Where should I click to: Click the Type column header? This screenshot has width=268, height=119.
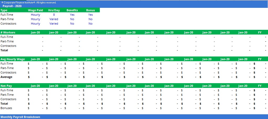pos(4,10)
